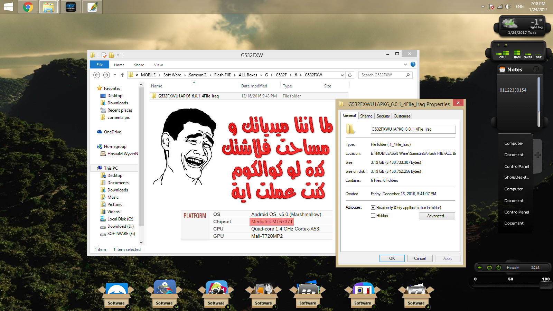Switch to Security tab in Properties

[383, 116]
